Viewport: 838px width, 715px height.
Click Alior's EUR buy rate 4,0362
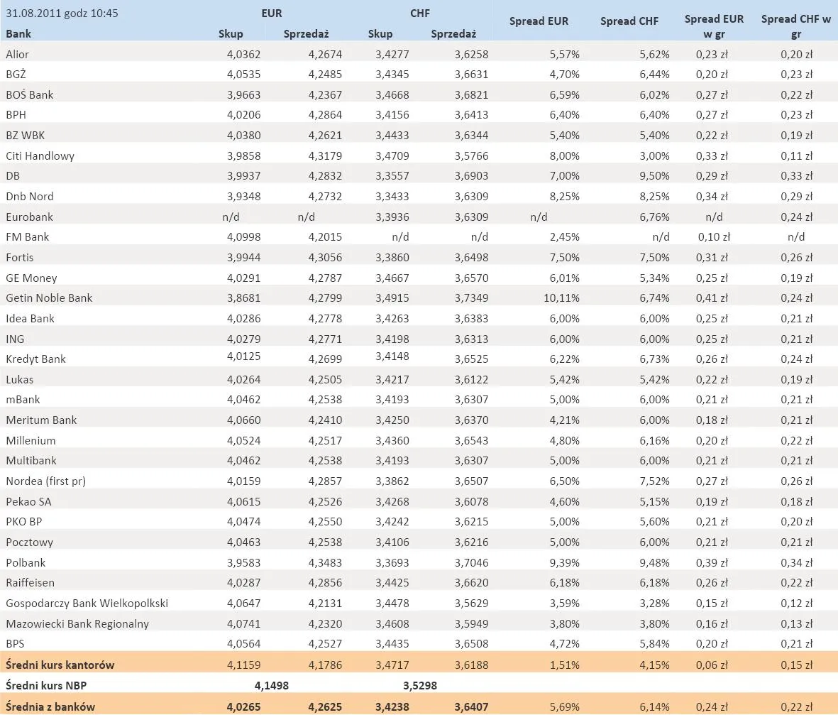pos(243,54)
